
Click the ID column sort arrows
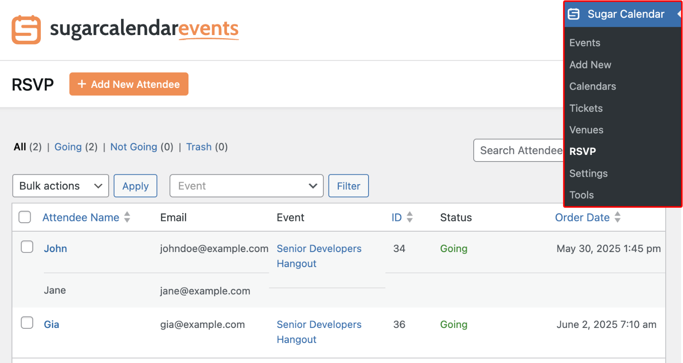(x=410, y=217)
